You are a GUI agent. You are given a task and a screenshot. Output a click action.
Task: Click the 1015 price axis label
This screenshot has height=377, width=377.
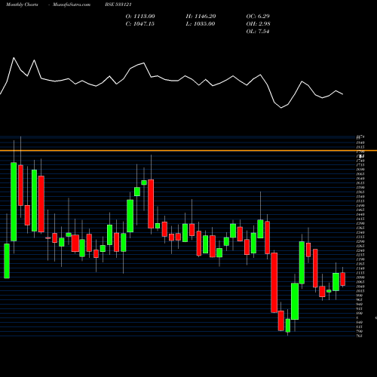click(x=360, y=291)
